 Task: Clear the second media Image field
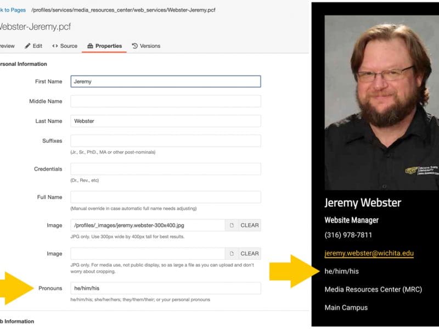coord(250,253)
